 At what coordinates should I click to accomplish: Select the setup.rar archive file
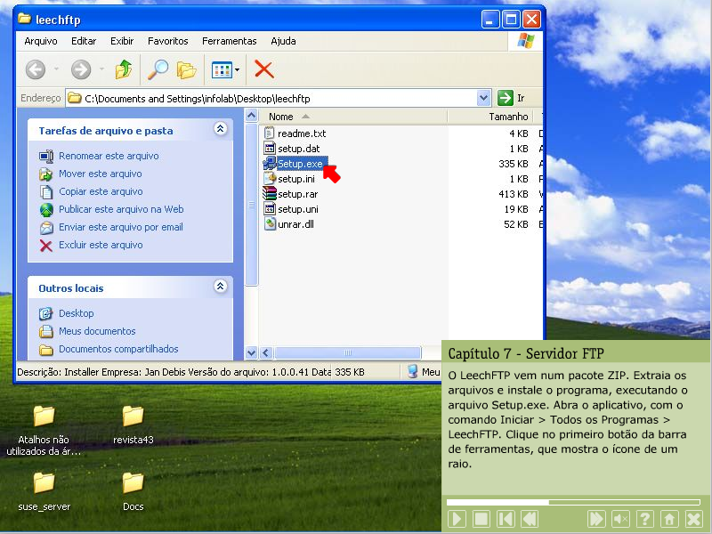click(297, 193)
